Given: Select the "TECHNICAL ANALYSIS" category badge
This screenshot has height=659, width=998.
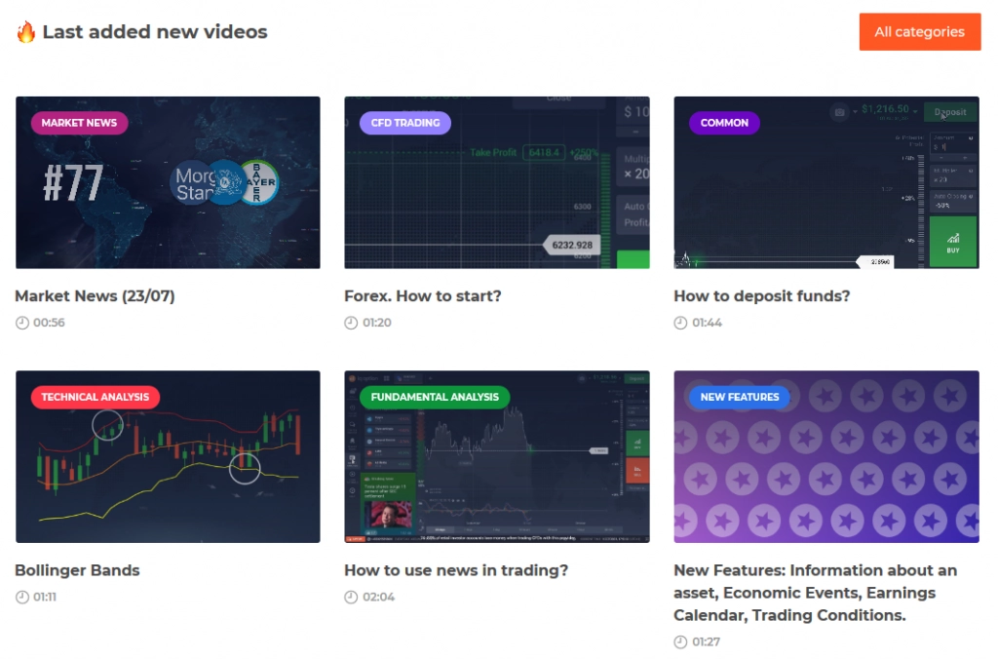Looking at the screenshot, I should (x=94, y=397).
